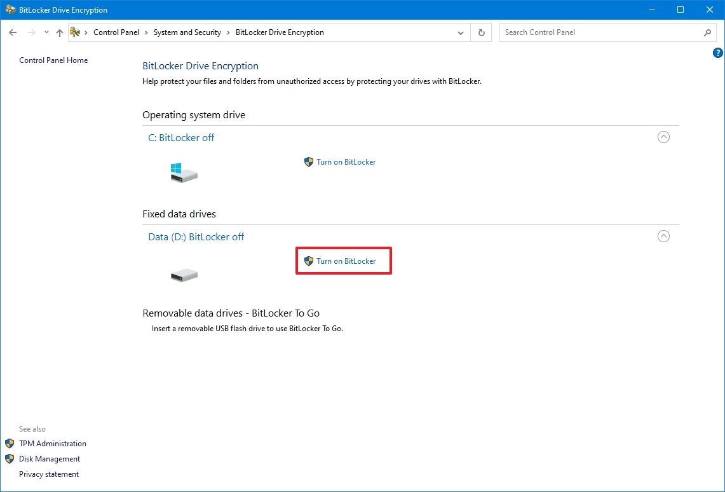
Task: Navigate to Control Panel via breadcrumb
Action: tap(116, 32)
